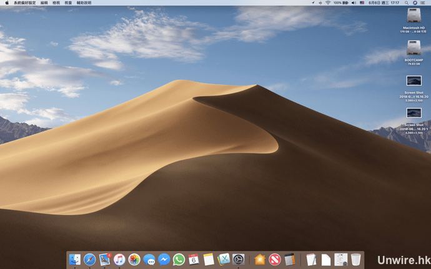The height and width of the screenshot is (269, 431).
Task: Open the document left of Trash
Action: pyautogui.click(x=341, y=260)
